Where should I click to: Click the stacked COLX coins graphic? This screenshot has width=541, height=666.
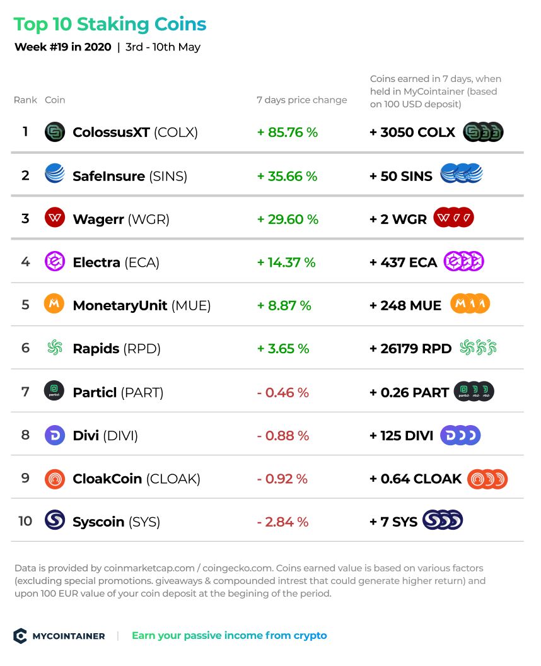[x=483, y=132]
